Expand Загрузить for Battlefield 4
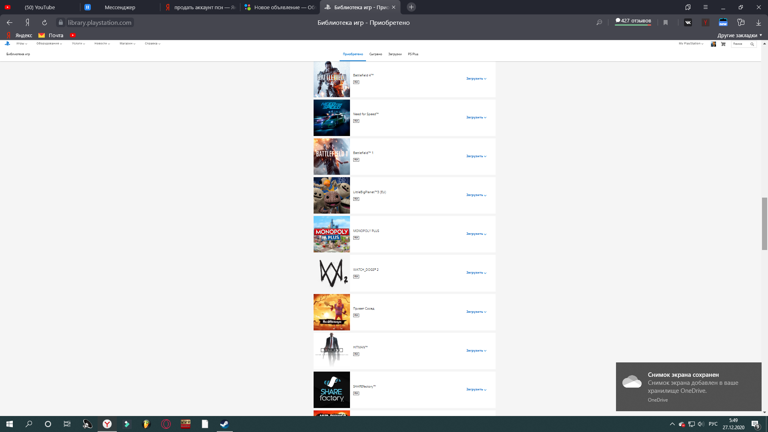 coord(476,79)
